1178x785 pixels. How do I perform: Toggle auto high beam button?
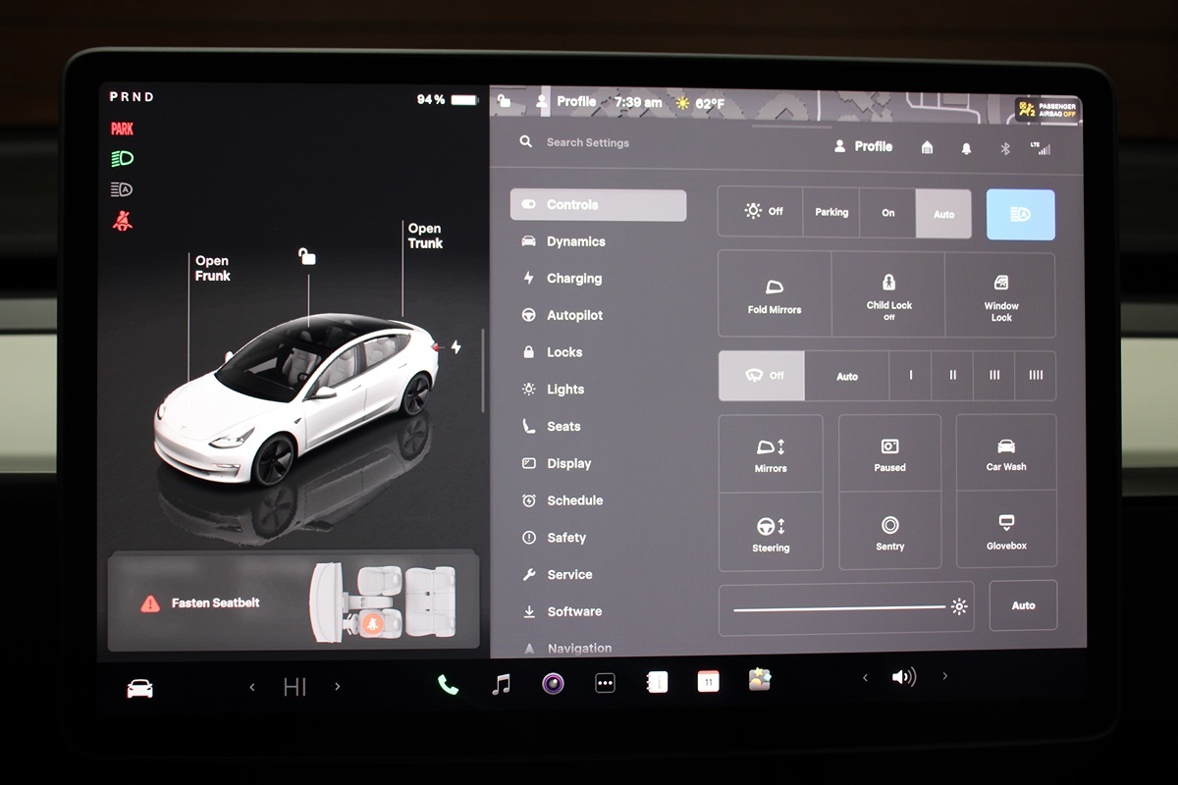1020,214
